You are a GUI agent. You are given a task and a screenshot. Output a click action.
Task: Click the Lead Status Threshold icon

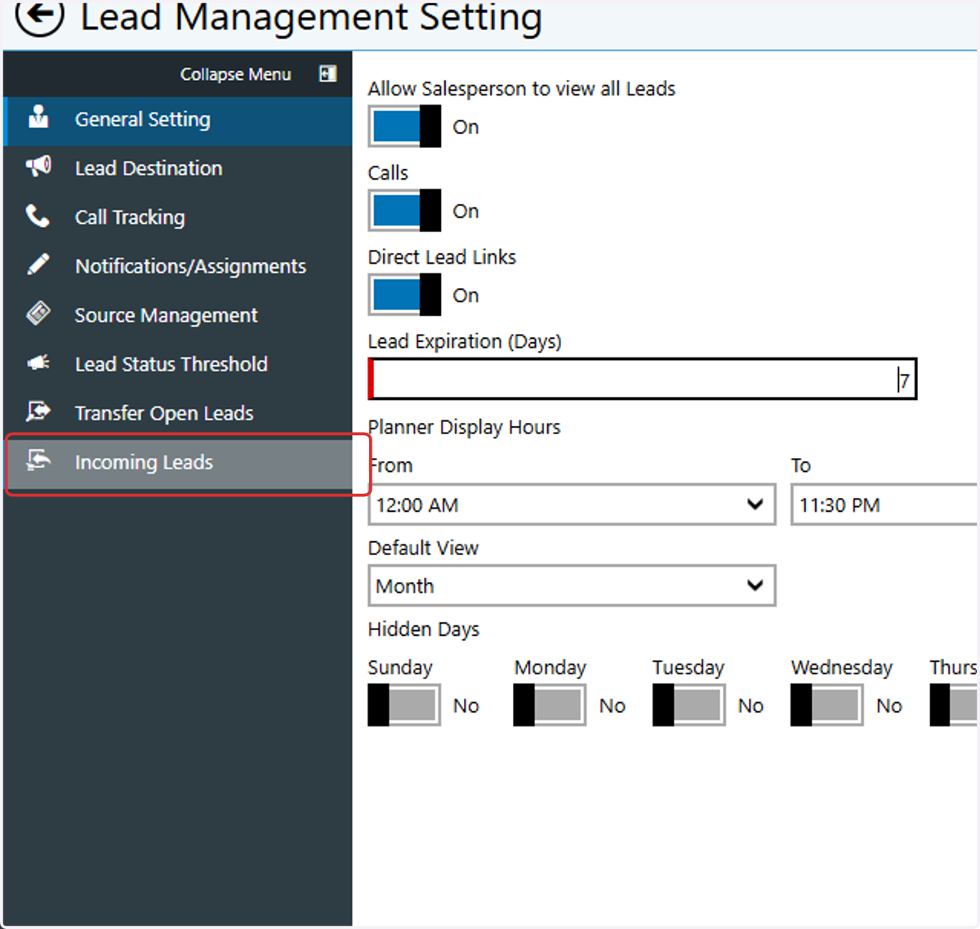(x=38, y=362)
